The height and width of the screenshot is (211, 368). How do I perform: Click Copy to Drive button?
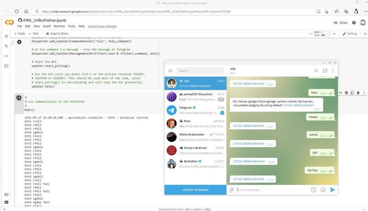pos(57,34)
